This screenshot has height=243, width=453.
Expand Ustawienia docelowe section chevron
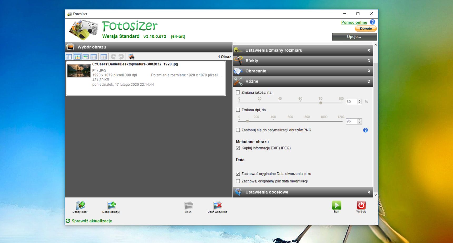pos(369,192)
